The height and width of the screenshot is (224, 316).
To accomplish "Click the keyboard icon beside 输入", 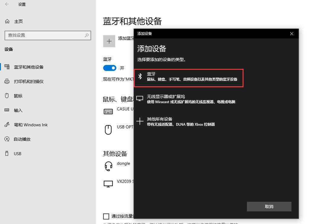I will pyautogui.click(x=7, y=110).
